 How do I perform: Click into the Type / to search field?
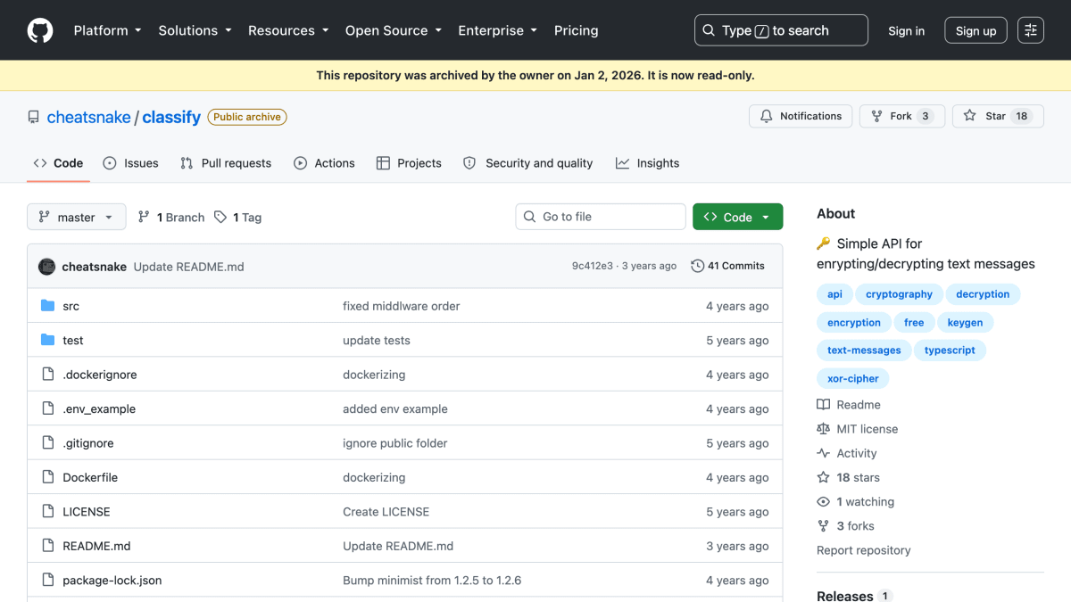coord(781,30)
